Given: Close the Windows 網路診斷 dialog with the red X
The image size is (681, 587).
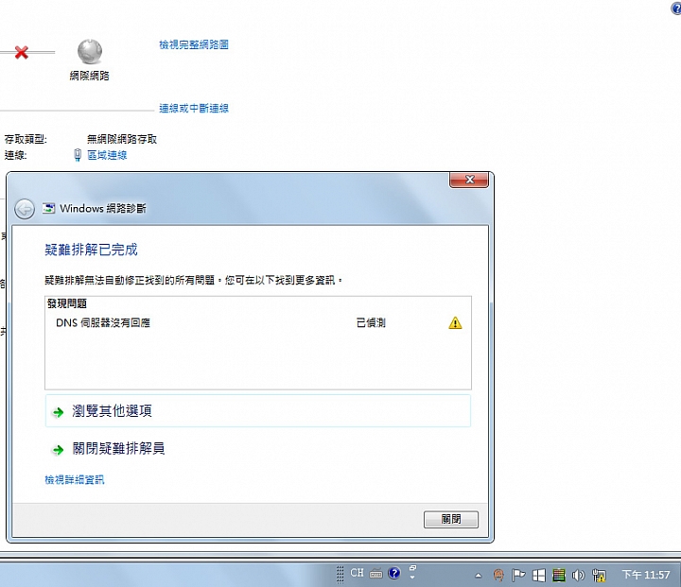Looking at the screenshot, I should pos(469,180).
